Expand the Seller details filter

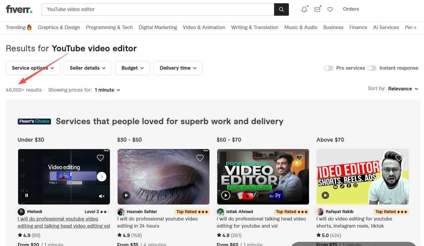[88, 68]
